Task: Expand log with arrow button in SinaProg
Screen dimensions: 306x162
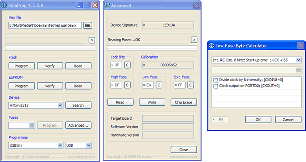Action: [x=92, y=40]
